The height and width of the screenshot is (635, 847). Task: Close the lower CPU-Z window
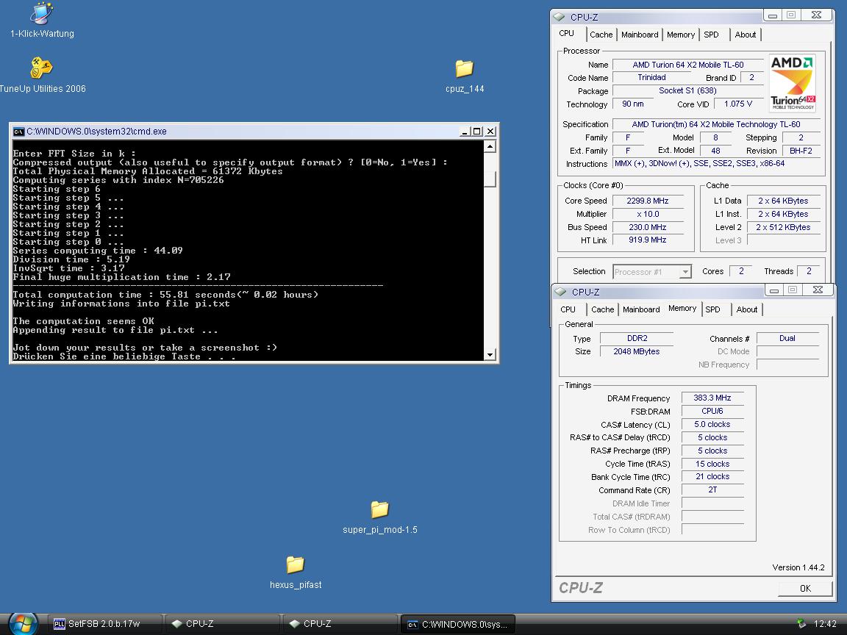tap(818, 290)
